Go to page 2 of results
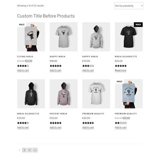159x155 pixels. click(24, 150)
